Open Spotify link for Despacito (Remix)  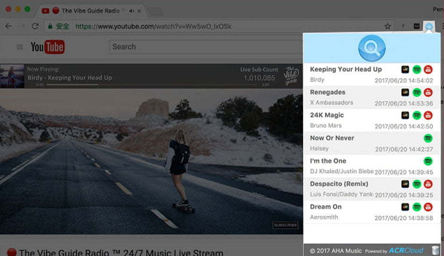417,184
